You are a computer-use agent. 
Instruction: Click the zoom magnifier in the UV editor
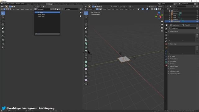81,13
